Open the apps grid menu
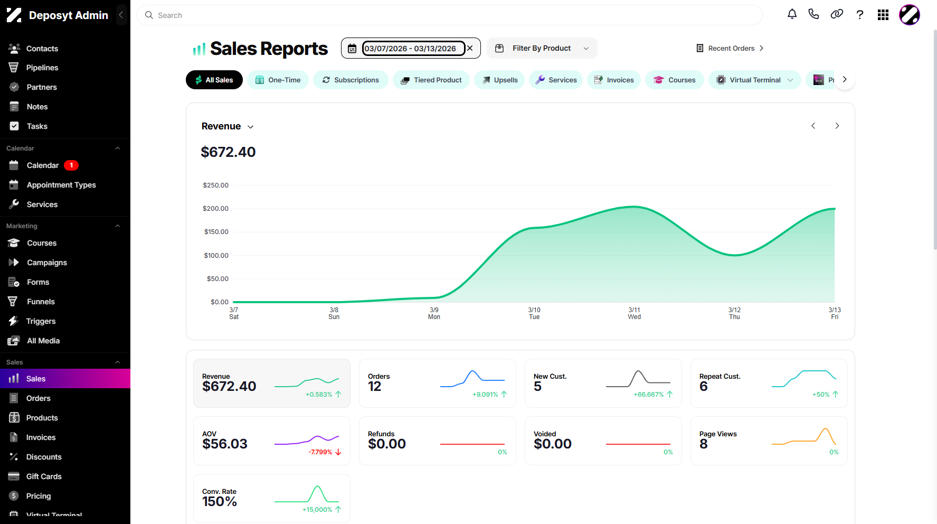The height and width of the screenshot is (524, 937). pyautogui.click(x=883, y=15)
